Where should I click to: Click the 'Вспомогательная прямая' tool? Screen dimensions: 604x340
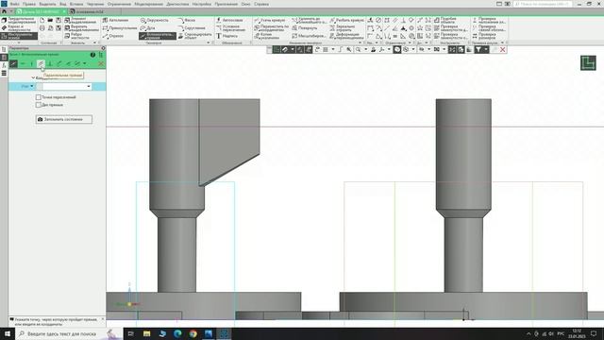158,36
